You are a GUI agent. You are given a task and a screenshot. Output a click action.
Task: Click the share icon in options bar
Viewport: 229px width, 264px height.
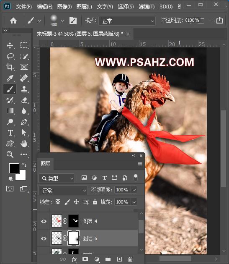[x=220, y=21]
